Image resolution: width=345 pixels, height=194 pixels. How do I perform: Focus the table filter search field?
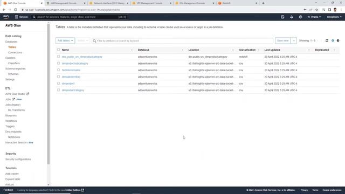click(x=182, y=41)
